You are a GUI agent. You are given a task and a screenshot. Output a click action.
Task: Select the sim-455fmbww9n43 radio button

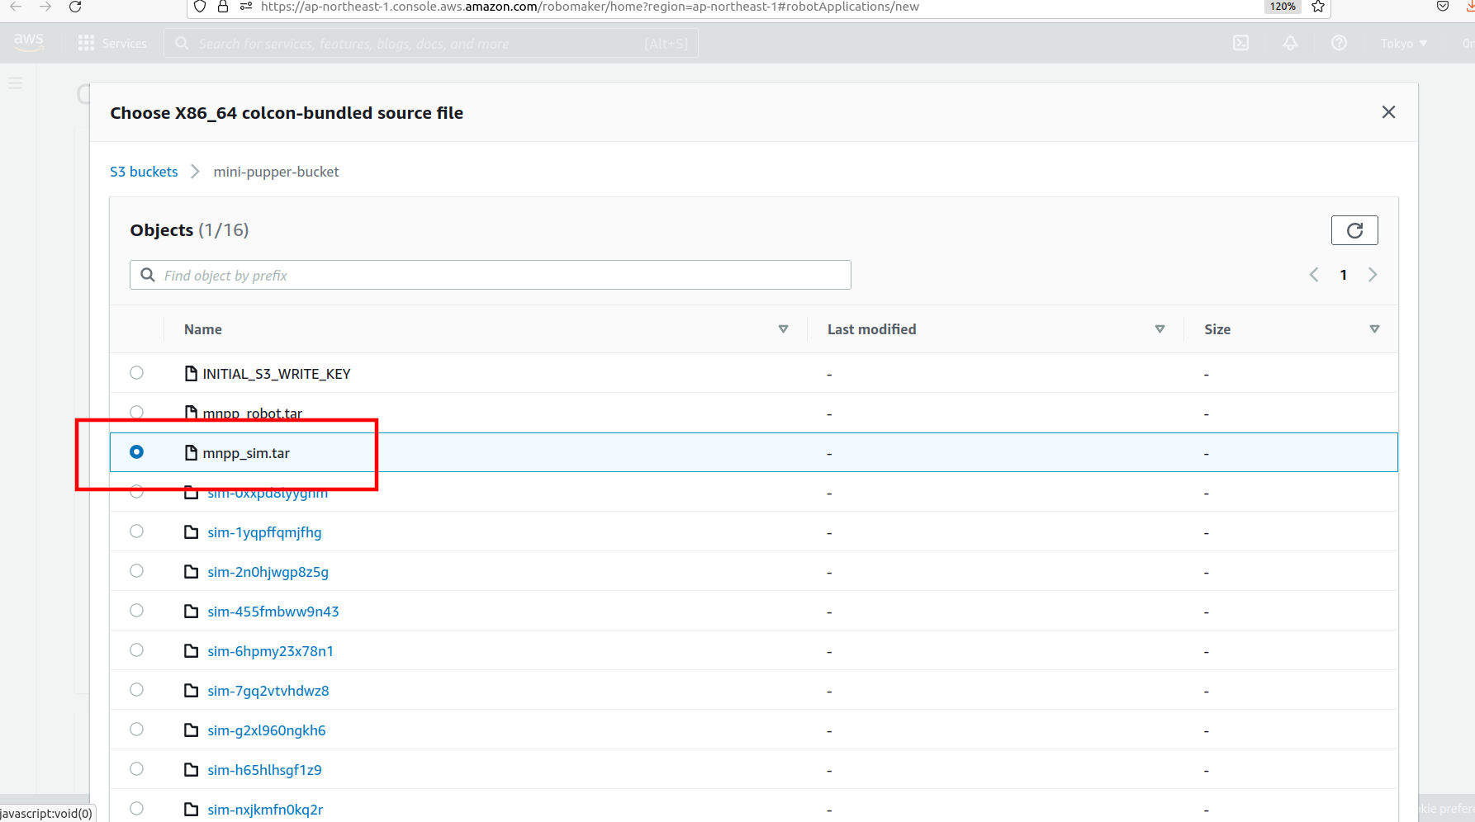click(137, 611)
